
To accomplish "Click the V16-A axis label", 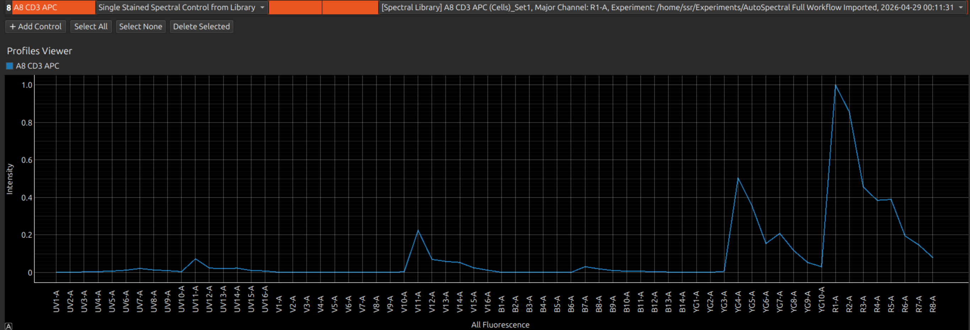I will [488, 302].
